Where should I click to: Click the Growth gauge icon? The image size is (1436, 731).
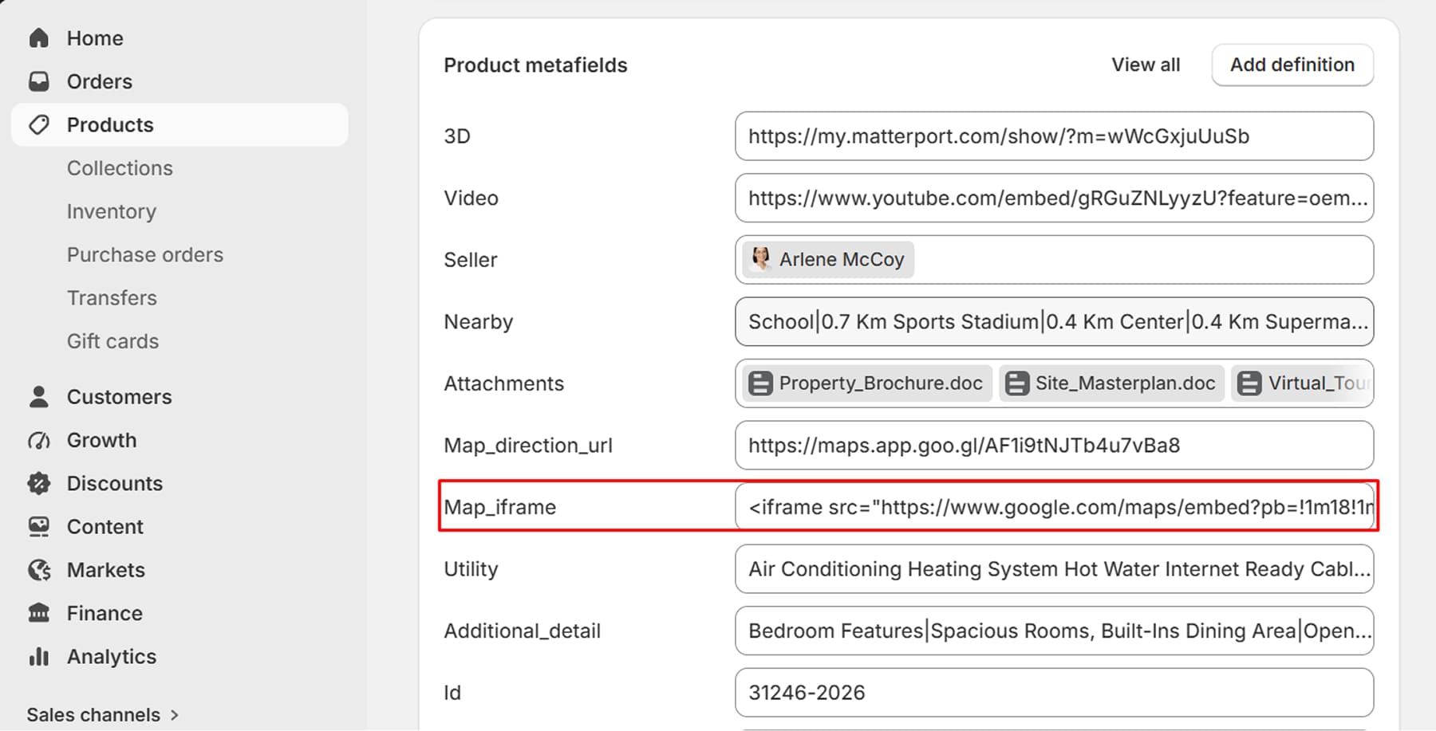click(38, 440)
